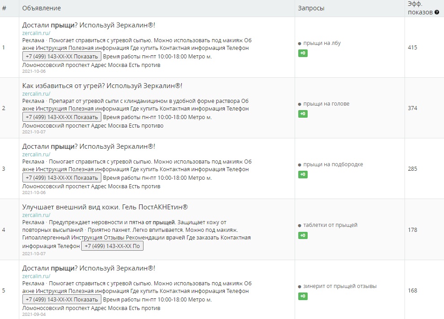Click green +0 badge under прыщи на голове
444x319 pixels.
[303, 114]
